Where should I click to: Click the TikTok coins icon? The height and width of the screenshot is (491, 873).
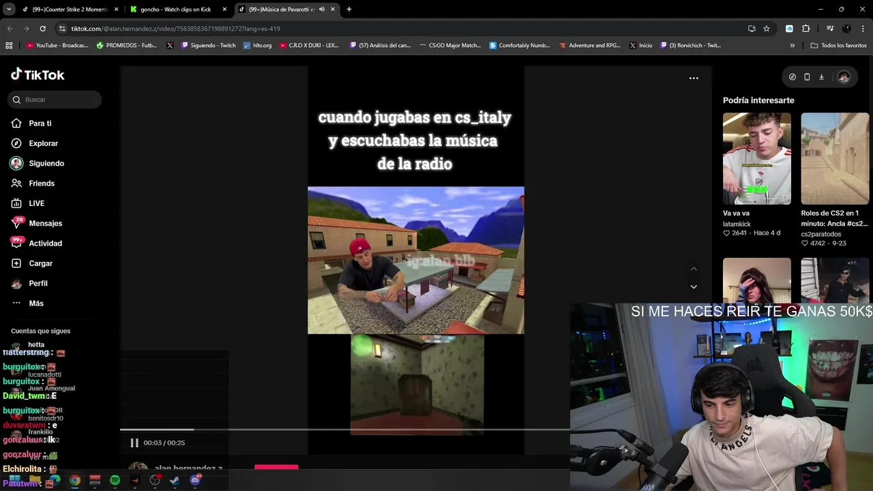[792, 77]
